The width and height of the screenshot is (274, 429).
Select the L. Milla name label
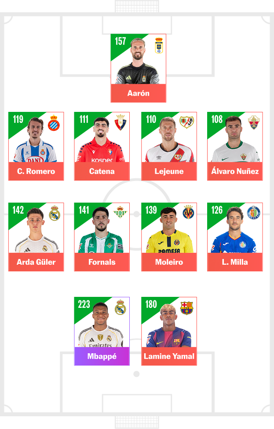pyautogui.click(x=235, y=262)
